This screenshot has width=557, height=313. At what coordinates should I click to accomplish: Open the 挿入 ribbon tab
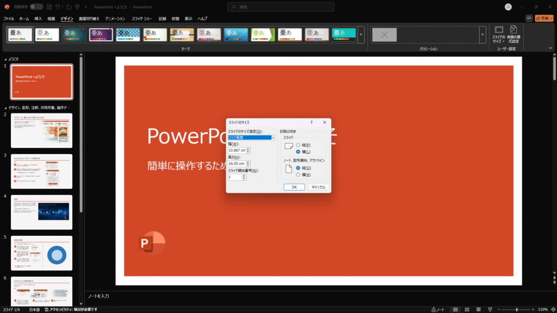[x=38, y=18]
